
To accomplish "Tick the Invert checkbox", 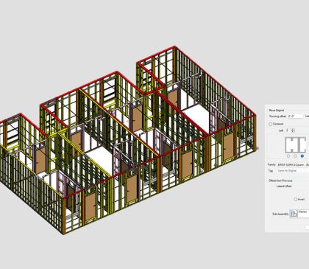I will click(296, 199).
